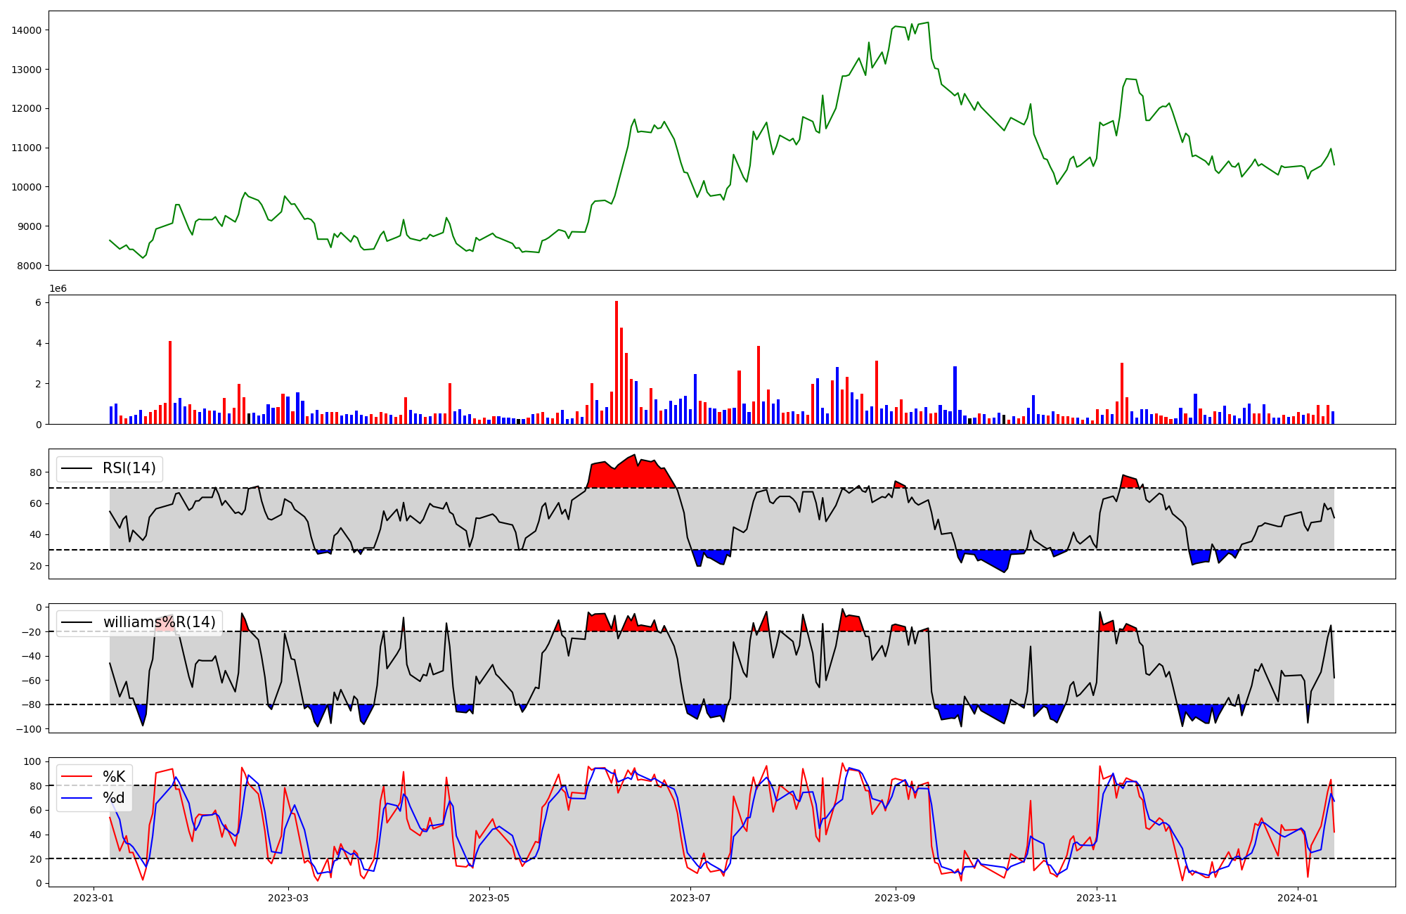Click the 0 tick in Williams %R panel
Viewport: 1406px width, 914px height.
pyautogui.click(x=38, y=607)
